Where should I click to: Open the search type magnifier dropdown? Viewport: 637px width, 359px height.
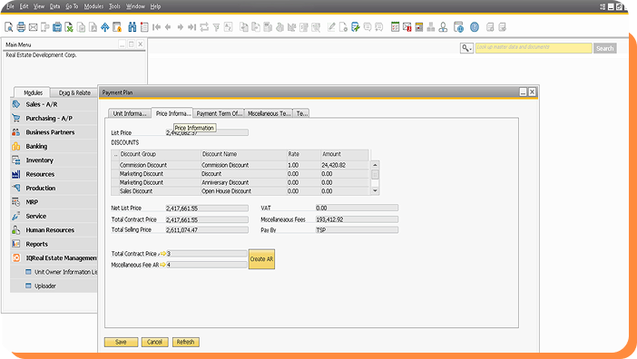[x=466, y=48]
